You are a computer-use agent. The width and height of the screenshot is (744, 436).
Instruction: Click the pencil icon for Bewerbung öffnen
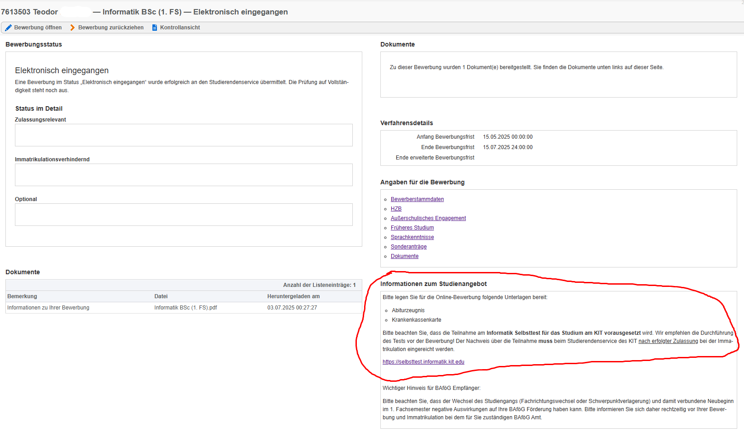pyautogui.click(x=9, y=28)
